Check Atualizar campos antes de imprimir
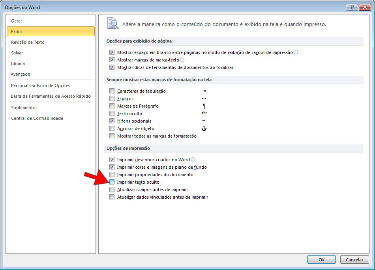Viewport: 375px width, 270px height. (x=112, y=189)
